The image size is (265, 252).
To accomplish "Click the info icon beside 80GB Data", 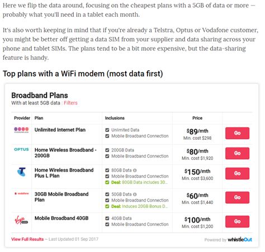I will [x=135, y=170].
